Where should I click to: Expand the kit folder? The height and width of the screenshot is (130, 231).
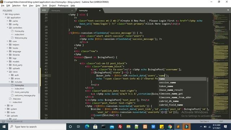[x=5, y=105]
